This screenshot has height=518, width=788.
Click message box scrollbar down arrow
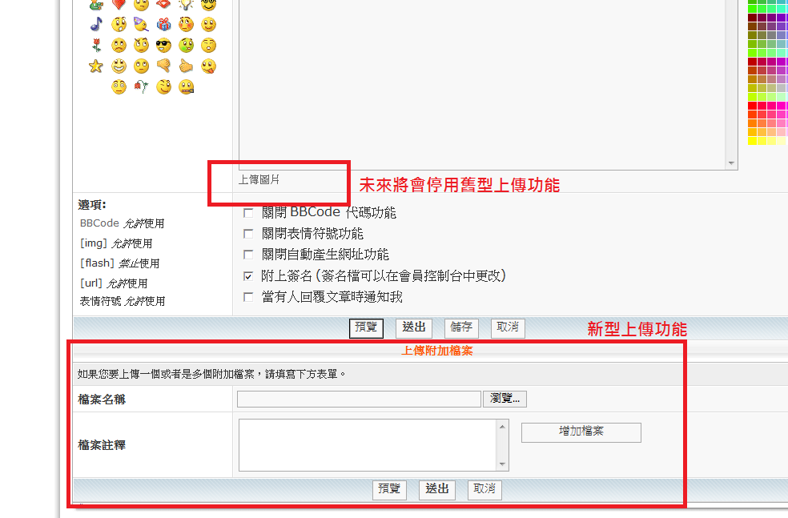[x=731, y=163]
